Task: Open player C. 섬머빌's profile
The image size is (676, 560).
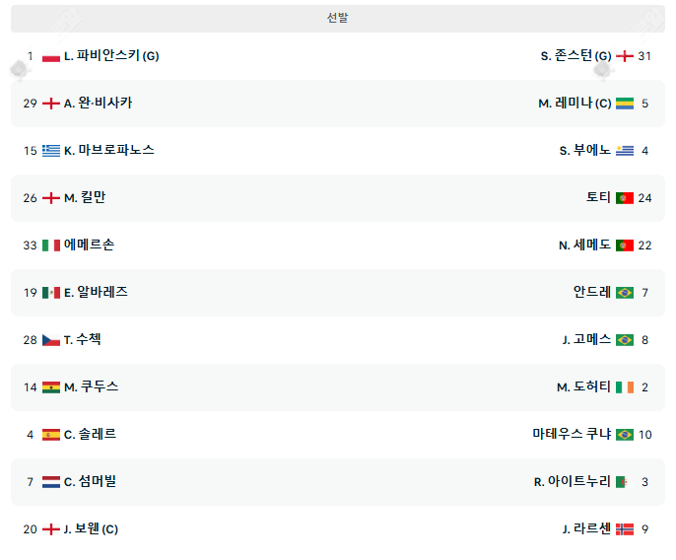Action: point(91,482)
